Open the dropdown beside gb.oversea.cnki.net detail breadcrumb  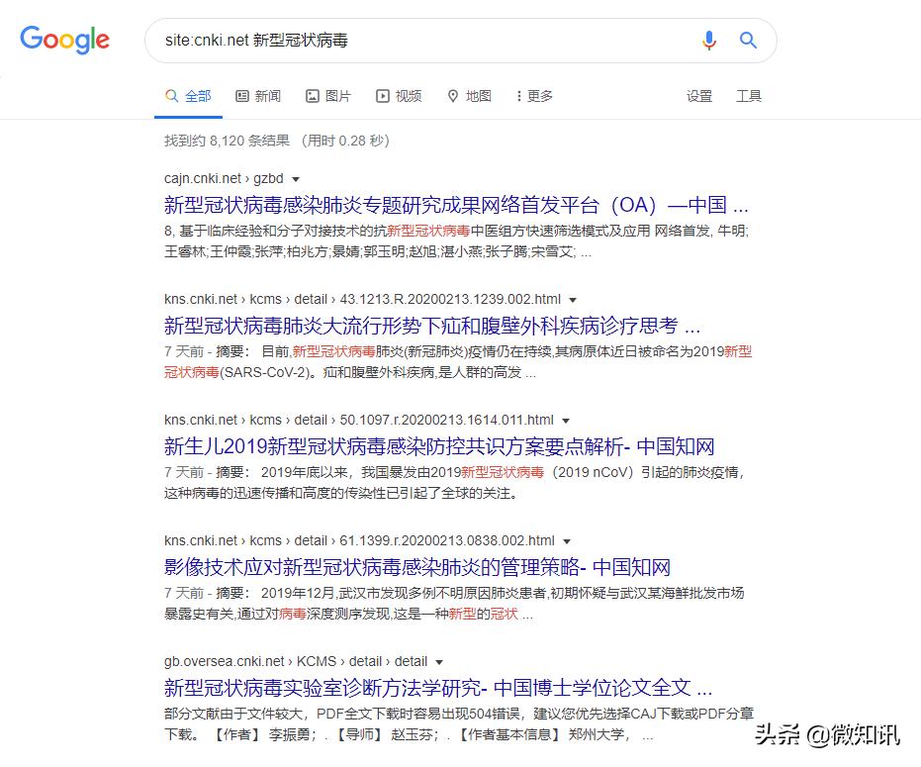(x=438, y=661)
